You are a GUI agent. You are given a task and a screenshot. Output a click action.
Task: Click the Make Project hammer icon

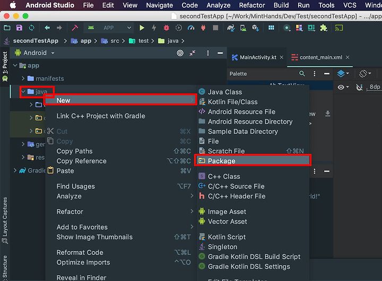pos(75,28)
